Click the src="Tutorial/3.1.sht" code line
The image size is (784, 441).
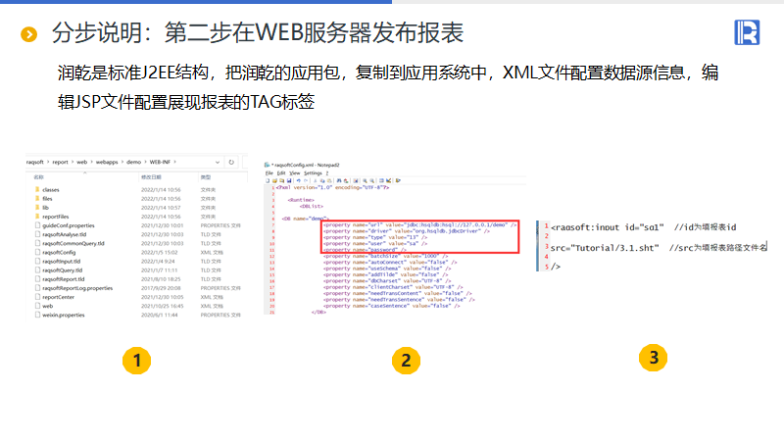point(659,248)
